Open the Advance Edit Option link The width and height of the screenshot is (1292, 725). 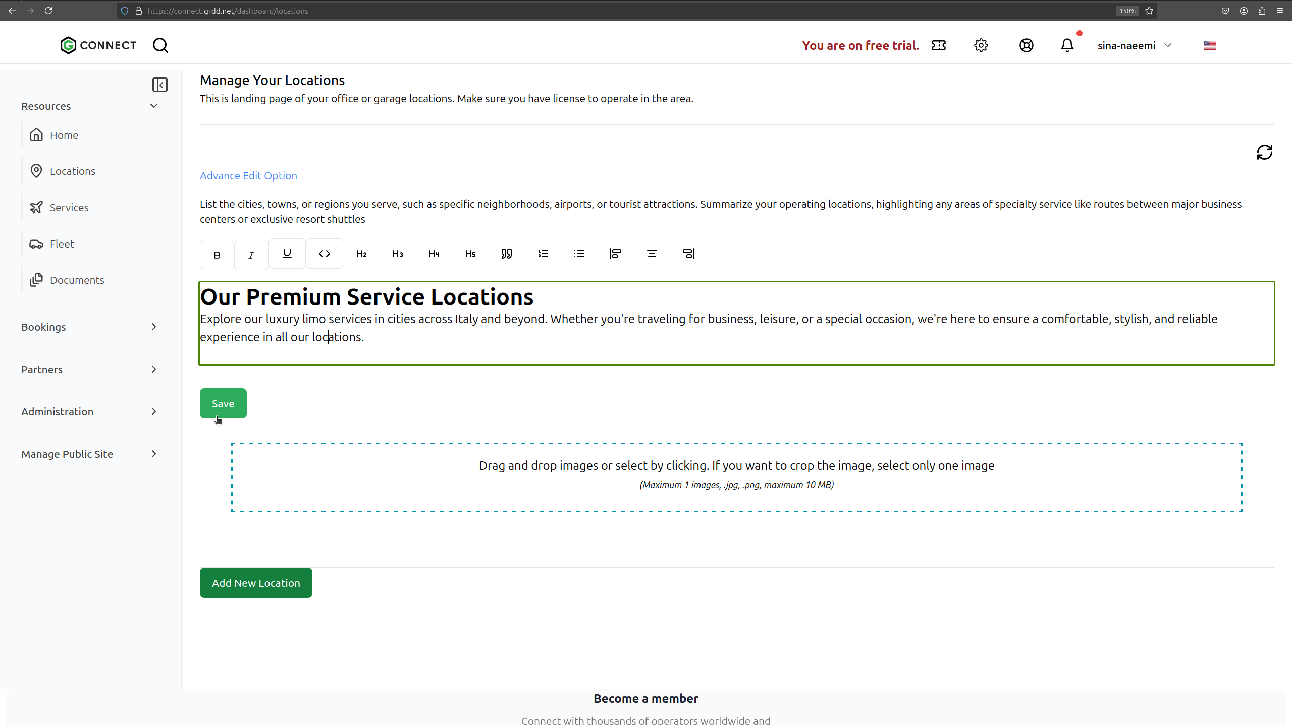[x=248, y=175]
